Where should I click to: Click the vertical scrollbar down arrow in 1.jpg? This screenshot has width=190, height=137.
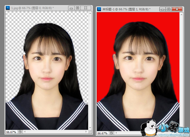point(91,128)
